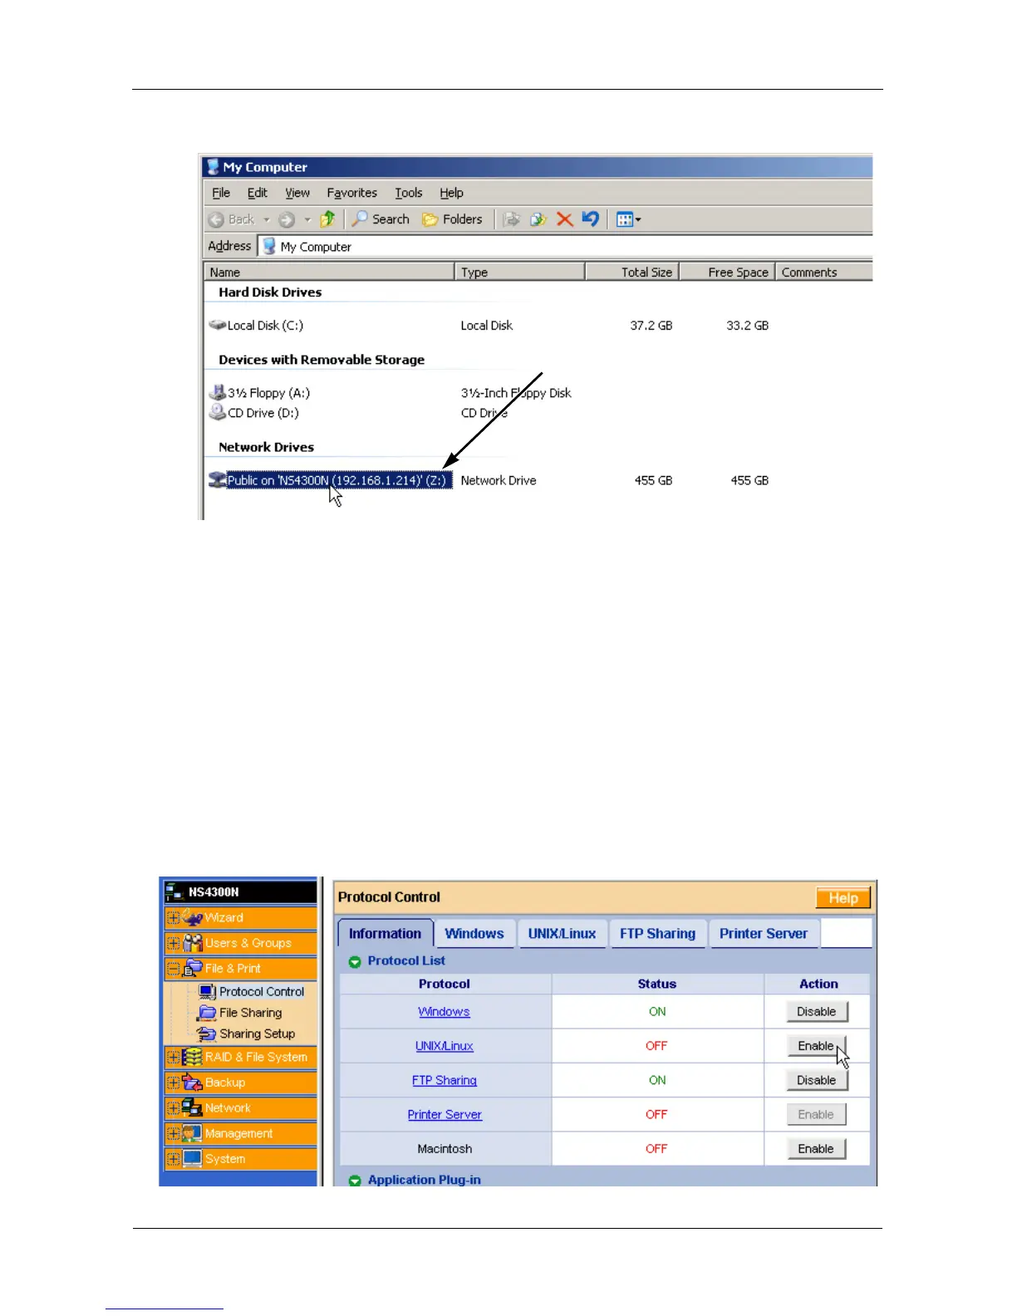Enable the Macintosh protocol

(x=816, y=1148)
